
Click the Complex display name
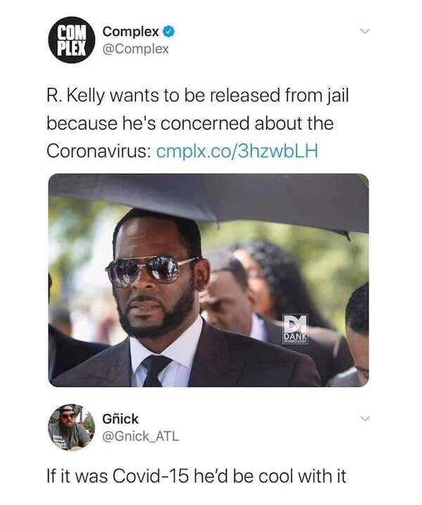[x=130, y=32]
